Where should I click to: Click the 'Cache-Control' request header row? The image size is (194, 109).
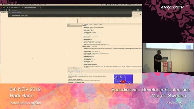[x=89, y=55]
